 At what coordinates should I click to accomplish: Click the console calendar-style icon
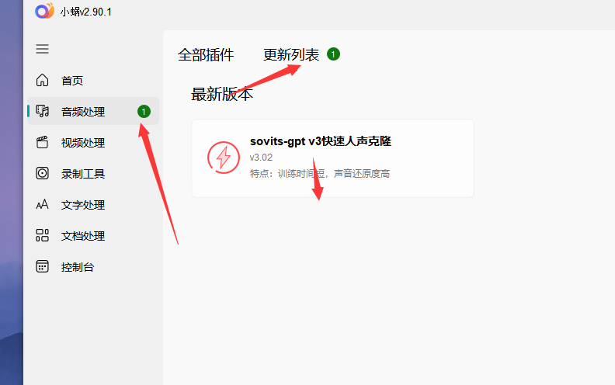click(43, 266)
